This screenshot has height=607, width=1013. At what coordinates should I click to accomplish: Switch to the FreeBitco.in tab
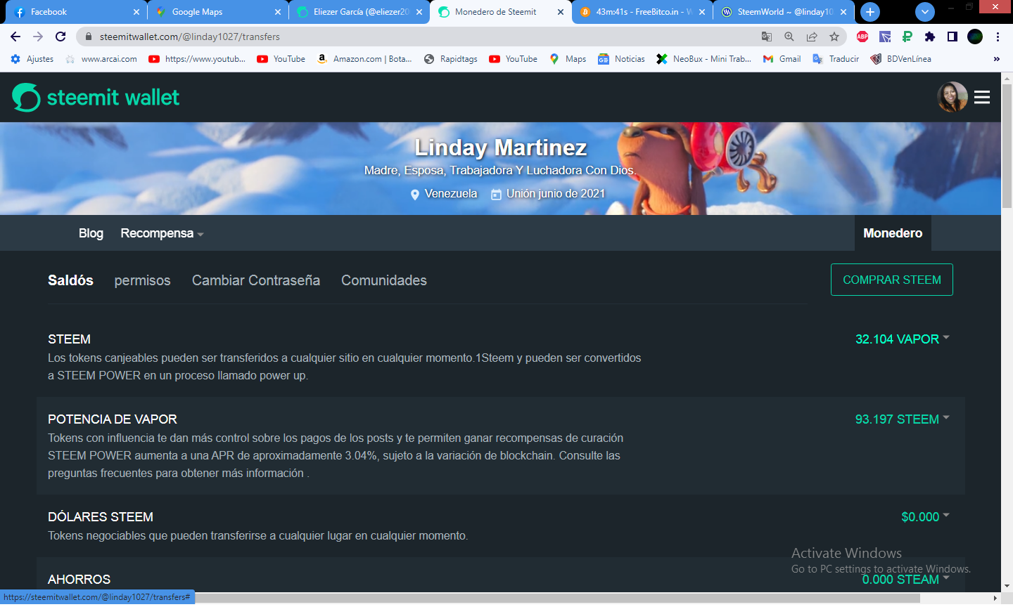coord(642,12)
